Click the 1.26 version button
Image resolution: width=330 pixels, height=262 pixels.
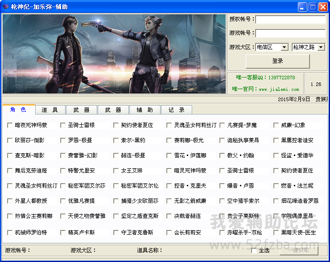[316, 84]
